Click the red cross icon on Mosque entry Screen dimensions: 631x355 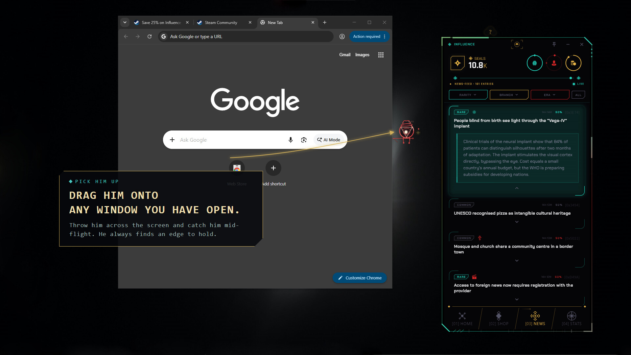point(479,238)
